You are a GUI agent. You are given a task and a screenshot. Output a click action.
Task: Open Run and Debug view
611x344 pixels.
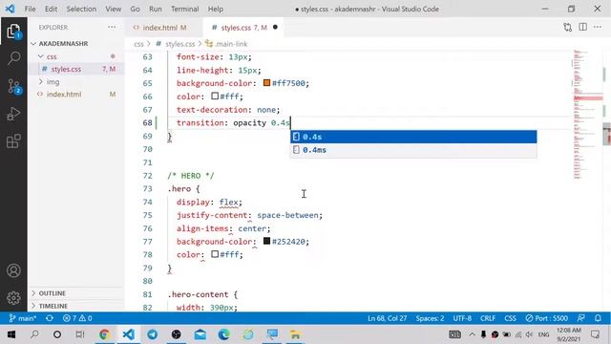click(13, 114)
